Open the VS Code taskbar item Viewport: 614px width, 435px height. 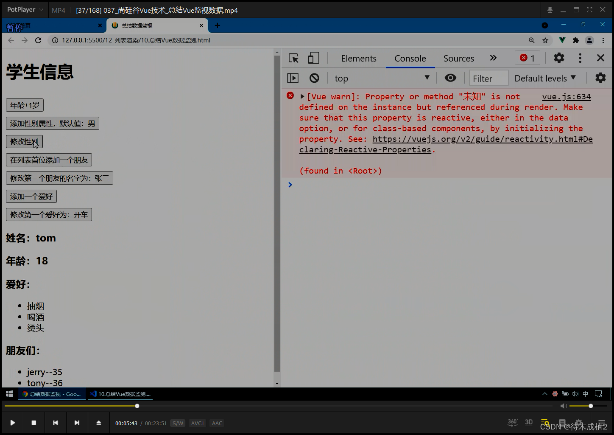click(x=120, y=394)
